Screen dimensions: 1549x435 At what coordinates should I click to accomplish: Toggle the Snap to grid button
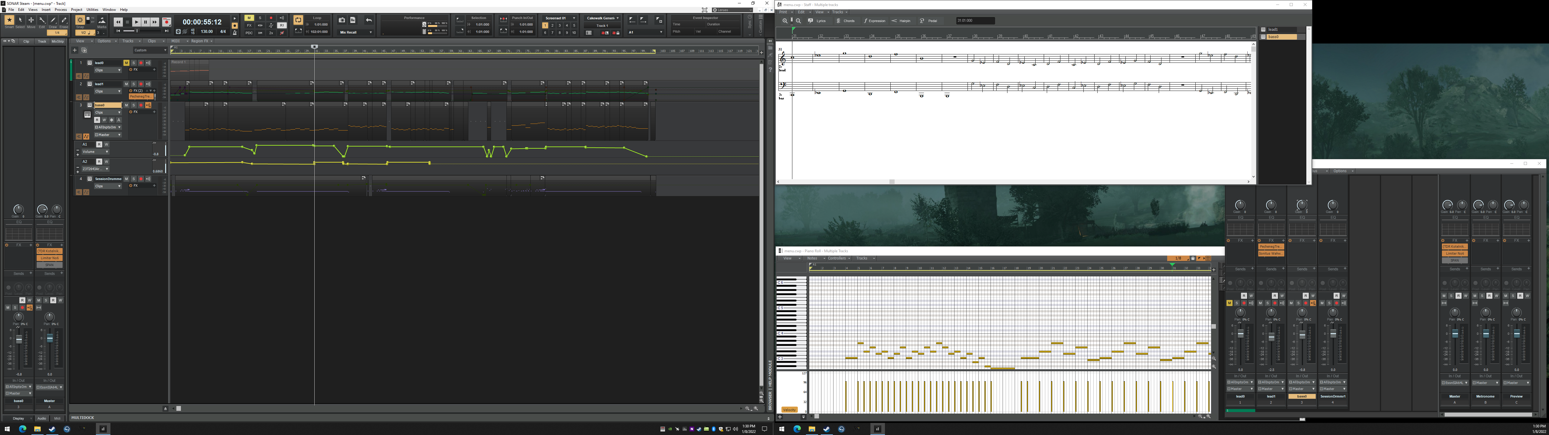pyautogui.click(x=80, y=21)
